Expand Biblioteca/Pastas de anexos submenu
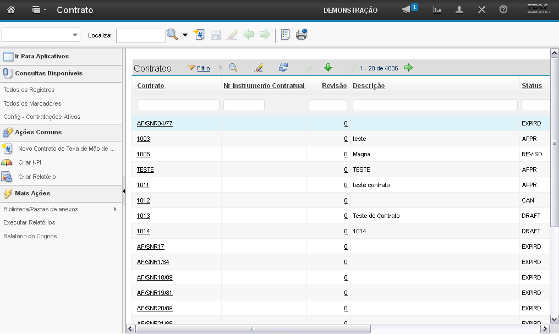This screenshot has height=334, width=559. pyautogui.click(x=115, y=209)
